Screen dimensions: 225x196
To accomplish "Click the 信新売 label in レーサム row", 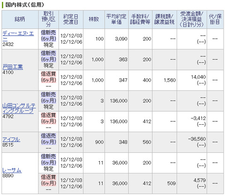I will tap(48, 157).
